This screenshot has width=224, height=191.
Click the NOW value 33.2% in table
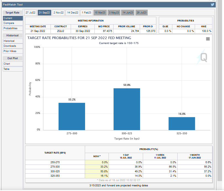point(104,167)
